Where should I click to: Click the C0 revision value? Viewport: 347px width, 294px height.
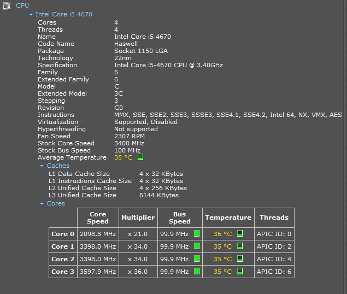click(x=119, y=108)
